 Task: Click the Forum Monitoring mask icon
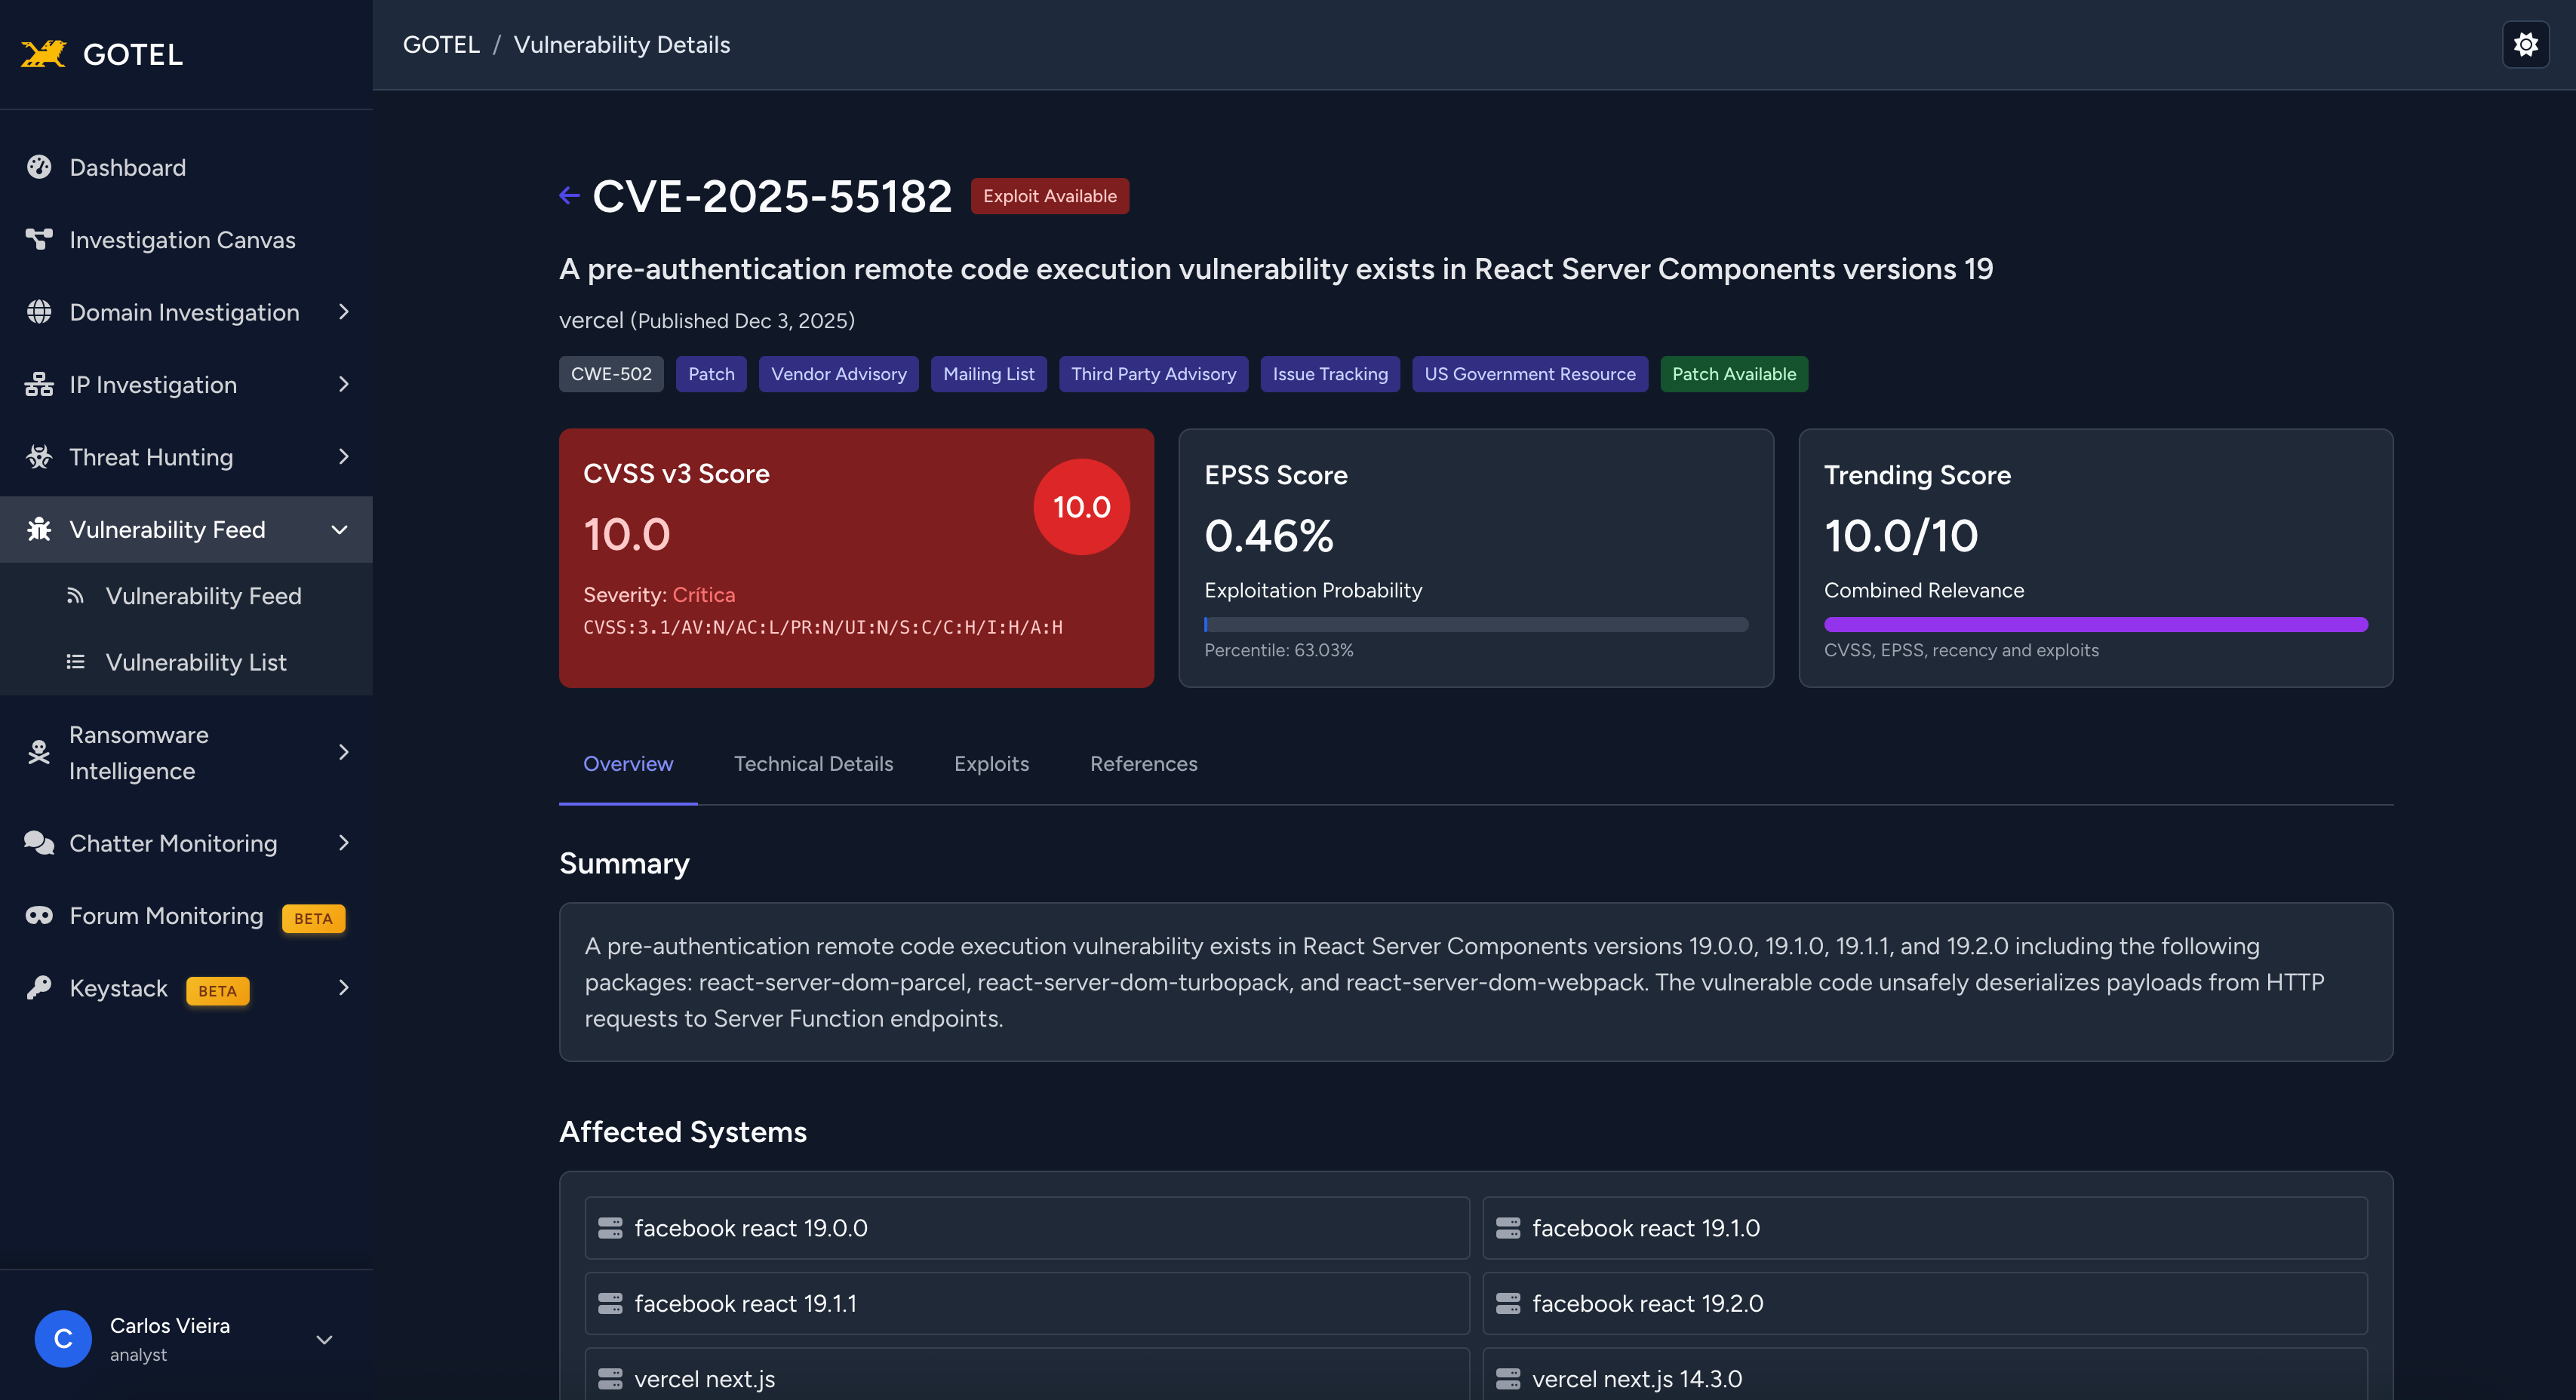tap(39, 916)
